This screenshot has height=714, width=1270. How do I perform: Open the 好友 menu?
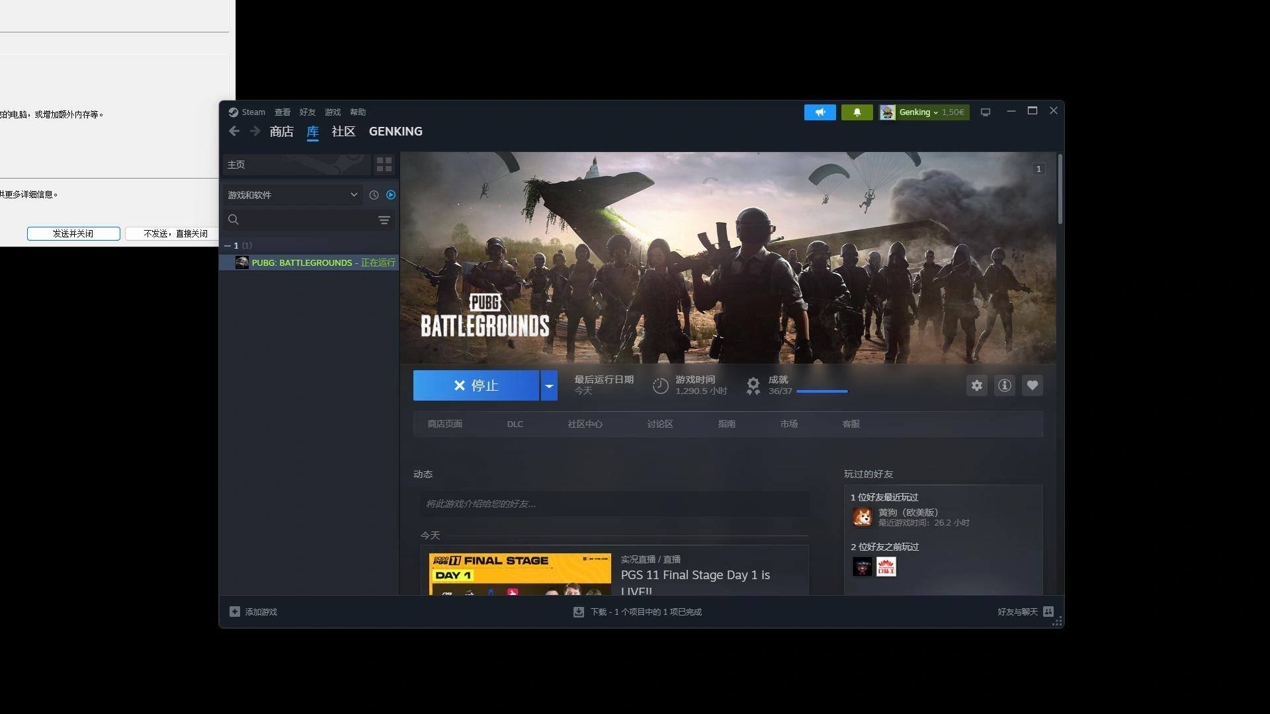coord(308,112)
